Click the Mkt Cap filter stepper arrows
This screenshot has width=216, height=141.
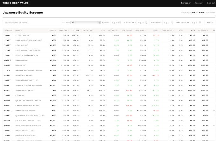(200, 23)
